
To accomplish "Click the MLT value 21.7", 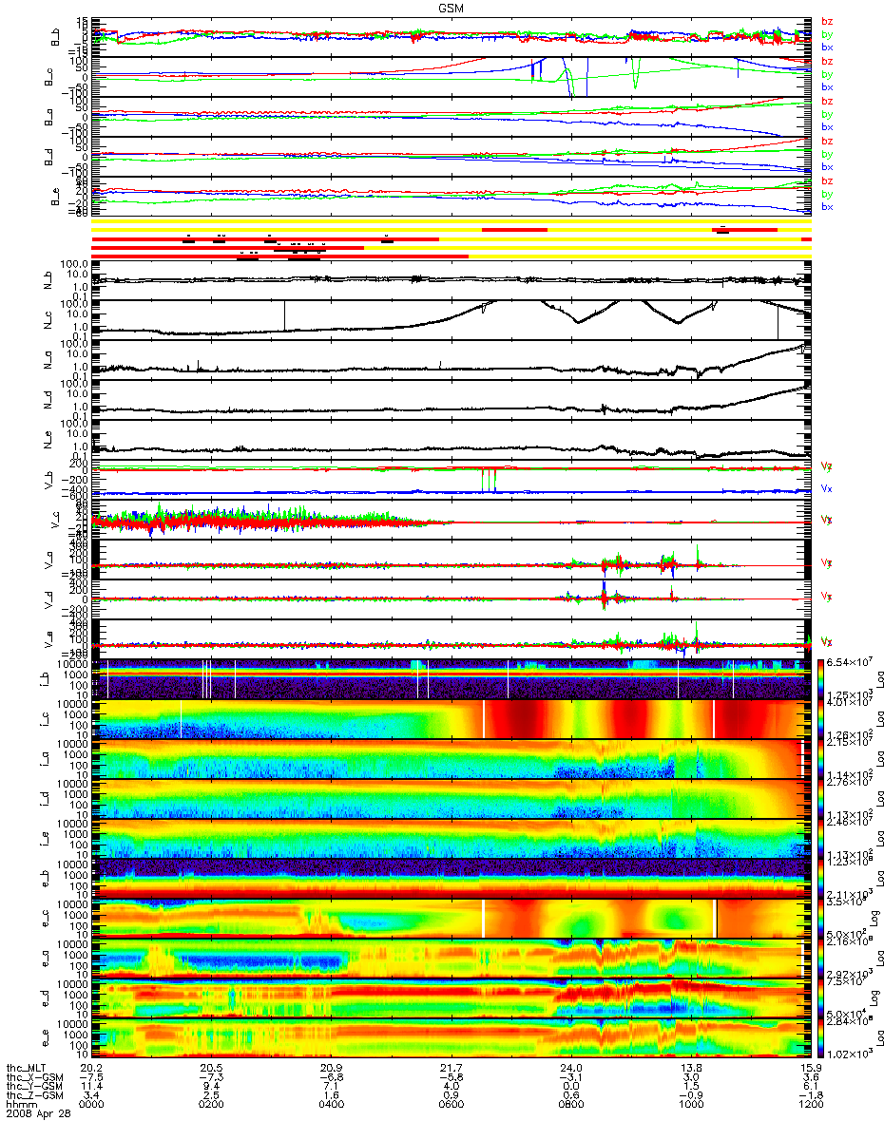I will tap(451, 1069).
